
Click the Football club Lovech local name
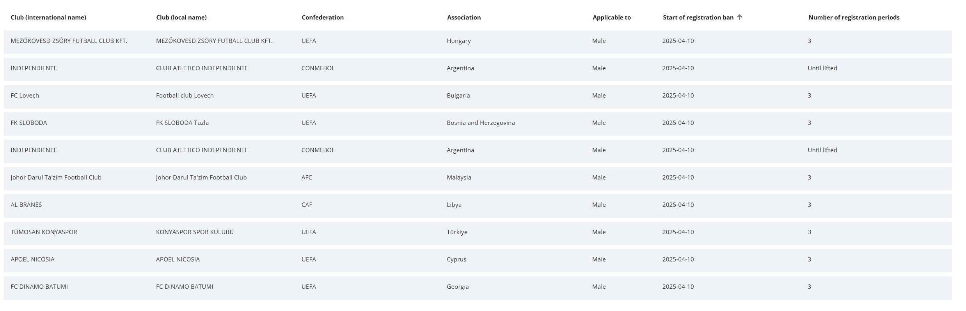coord(185,96)
